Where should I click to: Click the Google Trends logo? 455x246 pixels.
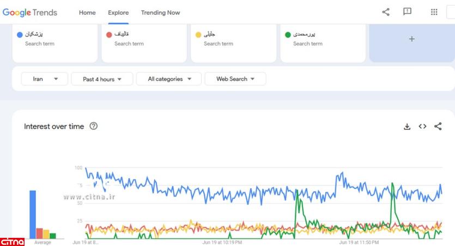pos(30,13)
